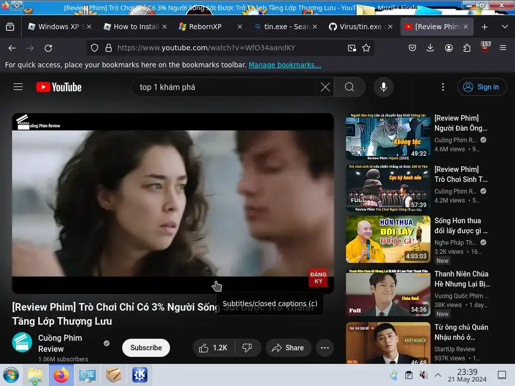Open the Hijack review thumbnail 49:32
515x386 pixels.
click(x=388, y=137)
